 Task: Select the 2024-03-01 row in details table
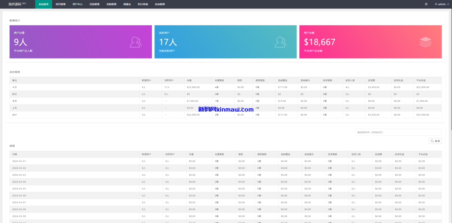pyautogui.click(x=19, y=161)
